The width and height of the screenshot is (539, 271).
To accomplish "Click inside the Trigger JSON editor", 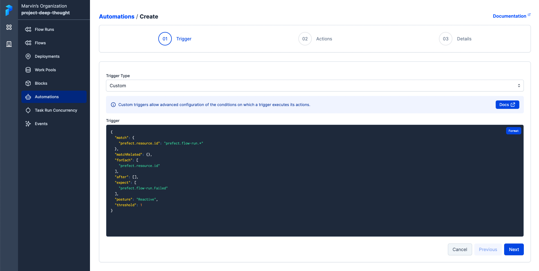I will 315,181.
